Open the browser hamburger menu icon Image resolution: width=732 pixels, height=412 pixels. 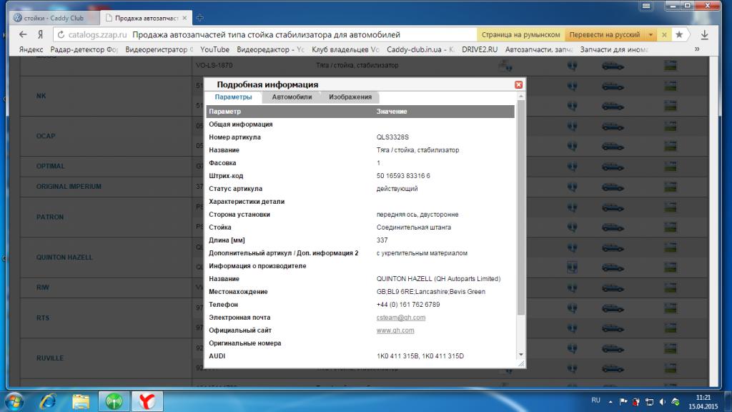646,6
